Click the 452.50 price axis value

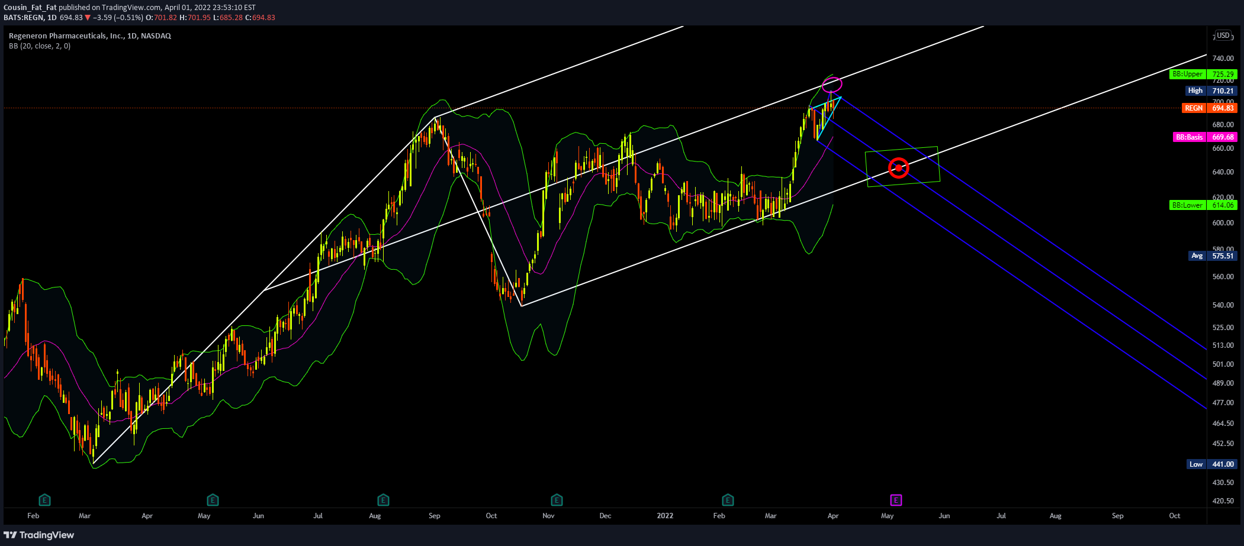click(1223, 444)
